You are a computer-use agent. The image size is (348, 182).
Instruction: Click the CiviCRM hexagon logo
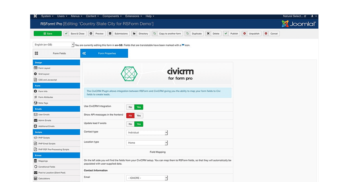[x=129, y=74]
